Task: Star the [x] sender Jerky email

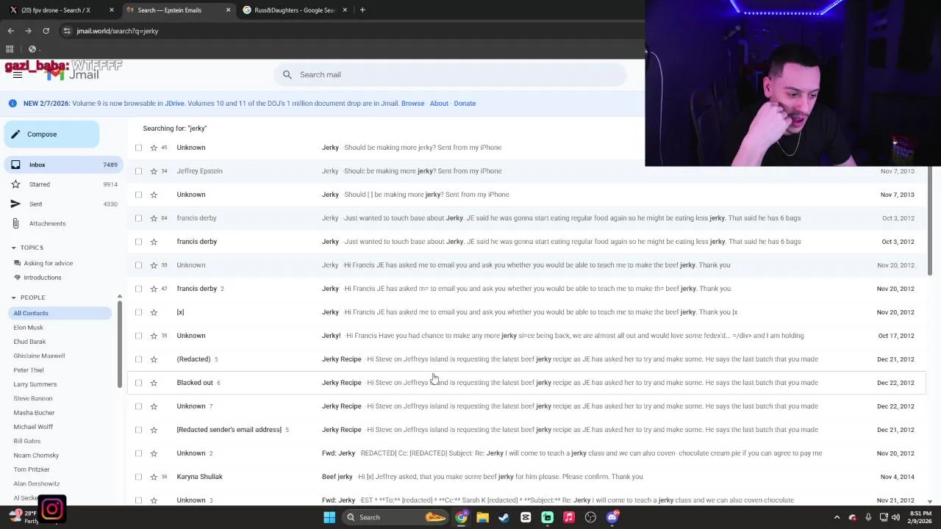Action: click(154, 312)
